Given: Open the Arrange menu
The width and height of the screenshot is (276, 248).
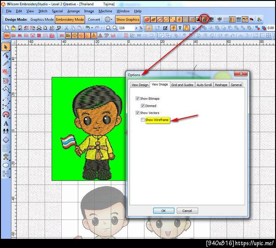Looking at the screenshot, I should (74, 11).
